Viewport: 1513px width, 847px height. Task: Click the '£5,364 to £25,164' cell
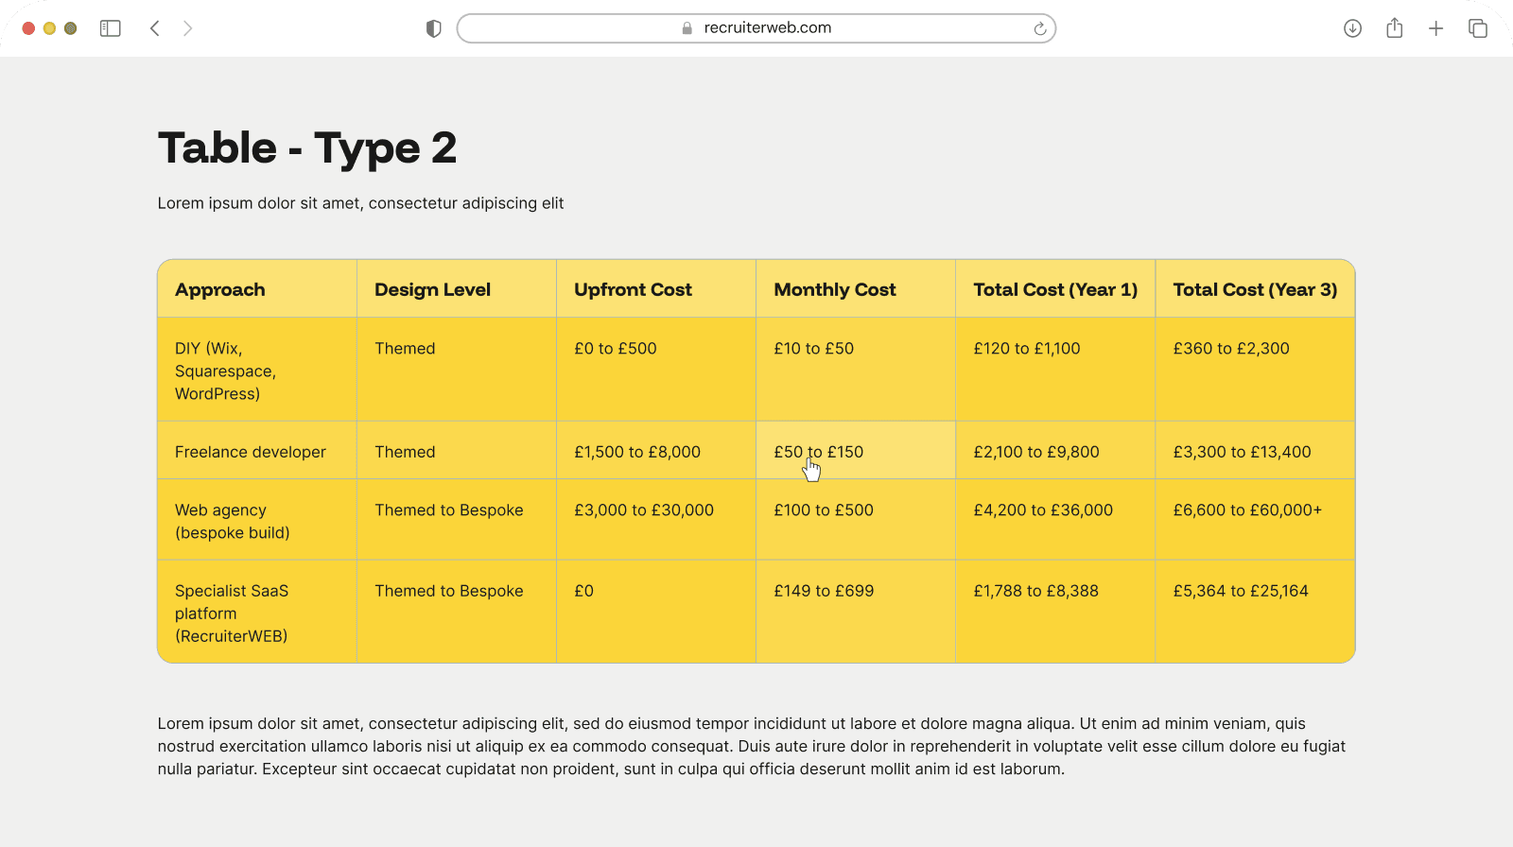[1255, 612]
